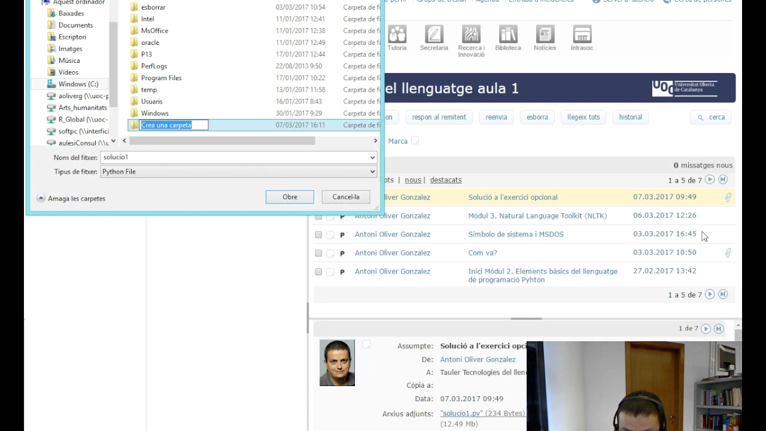Open the Biblioteca icon
Viewport: 766px width, 431px height.
coord(508,38)
